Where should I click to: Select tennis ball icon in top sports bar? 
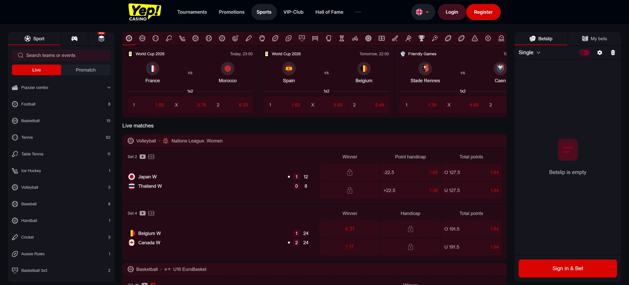tap(156, 38)
